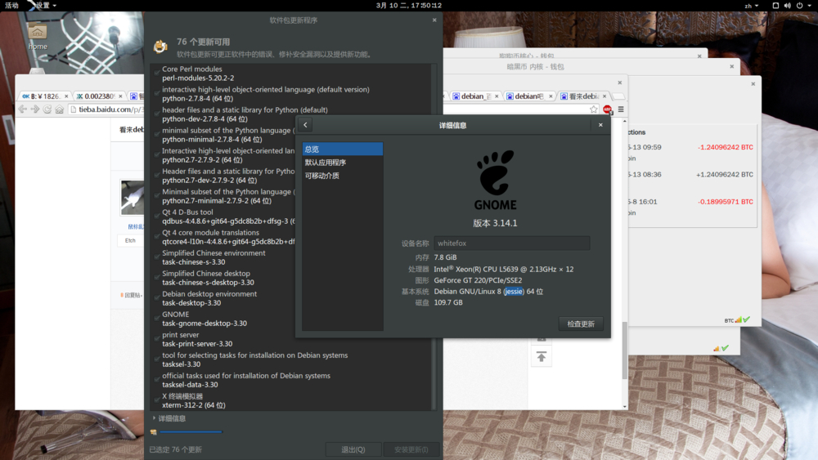Click the small download progress icon in updater
The width and height of the screenshot is (818, 460).
coord(154,432)
